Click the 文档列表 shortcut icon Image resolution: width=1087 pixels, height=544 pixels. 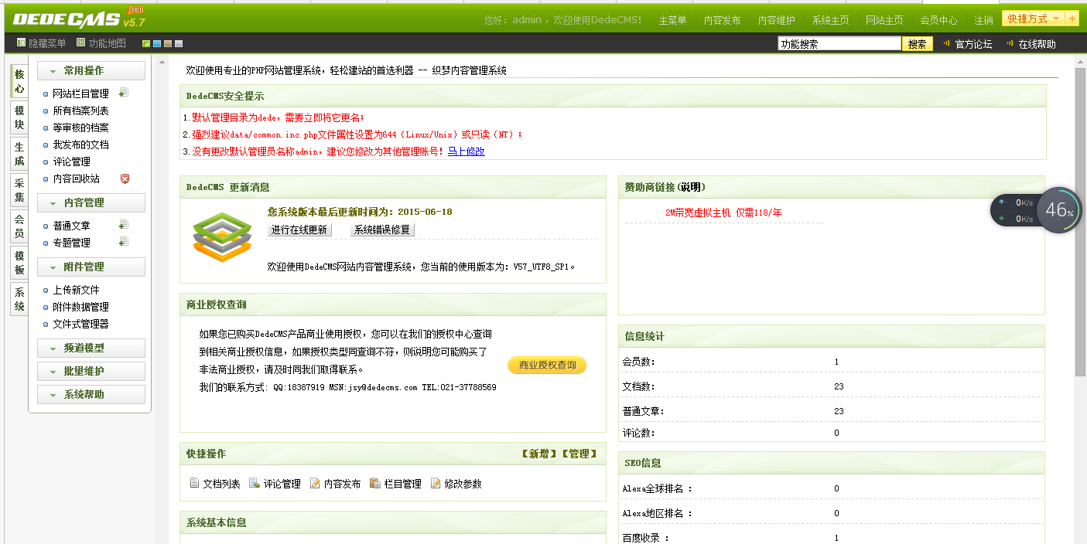point(195,484)
